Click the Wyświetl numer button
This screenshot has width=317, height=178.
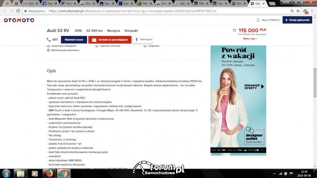click(74, 40)
